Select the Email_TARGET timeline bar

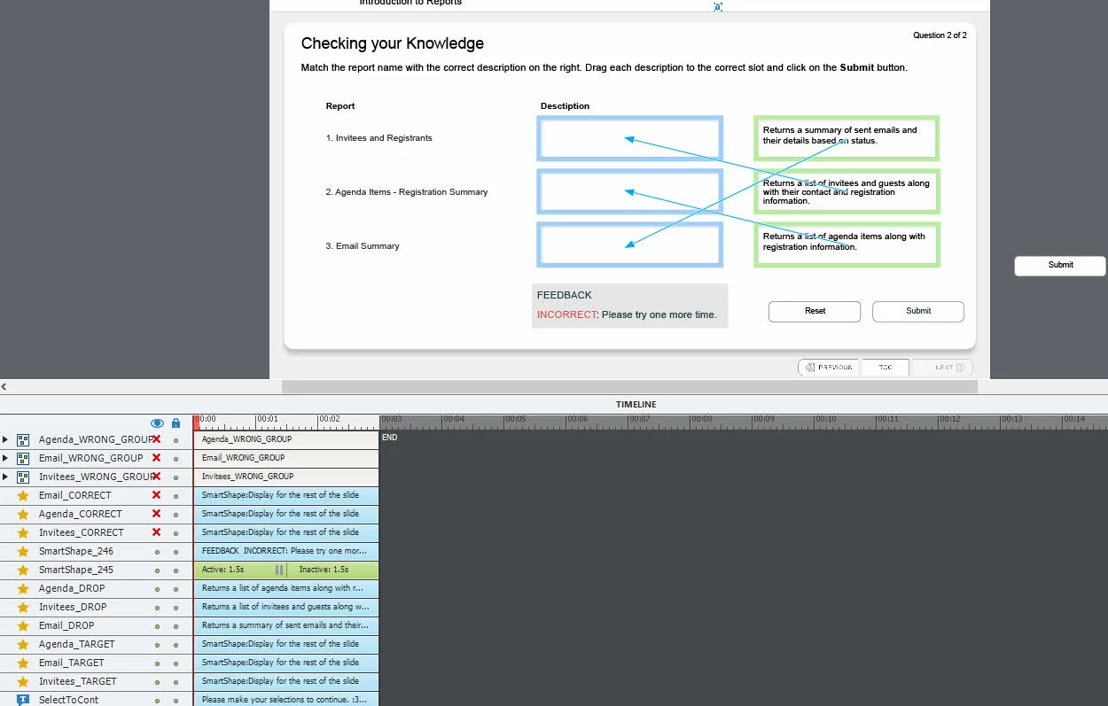click(x=286, y=663)
